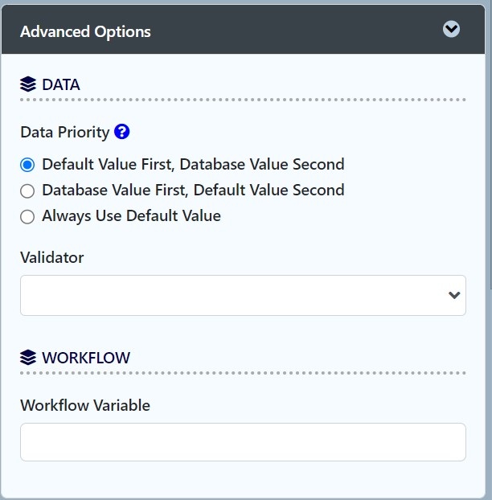
Task: Focus the Workflow Variable text field
Action: coord(243,442)
